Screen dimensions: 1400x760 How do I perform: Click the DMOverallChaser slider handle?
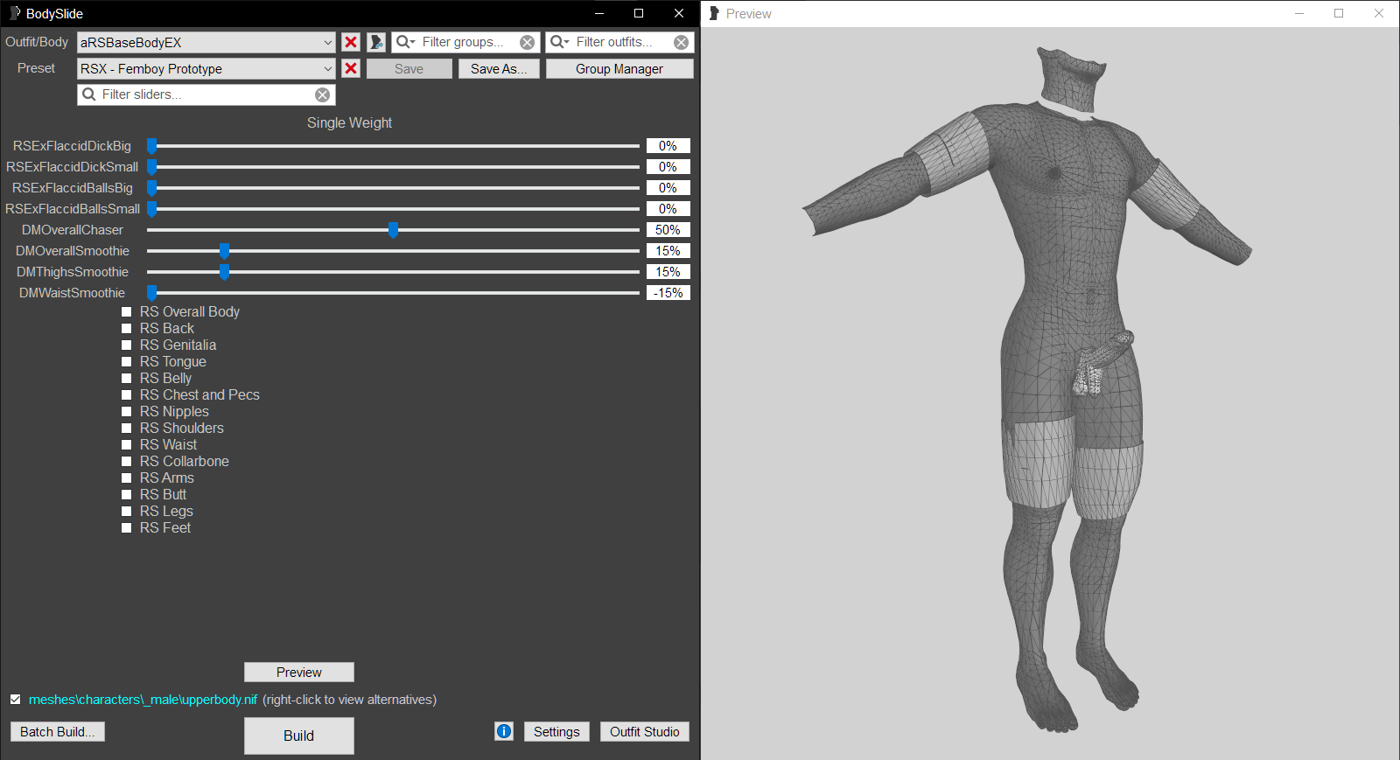(393, 230)
